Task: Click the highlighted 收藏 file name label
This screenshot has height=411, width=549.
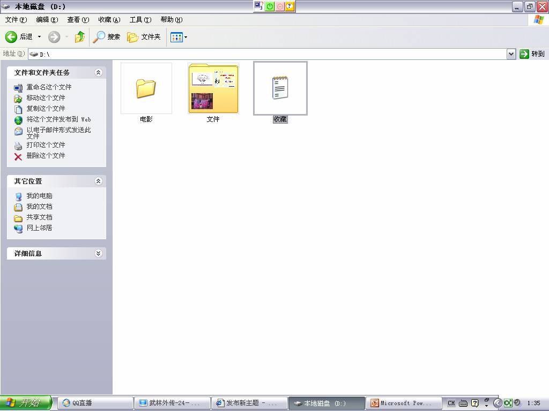Action: tap(280, 119)
